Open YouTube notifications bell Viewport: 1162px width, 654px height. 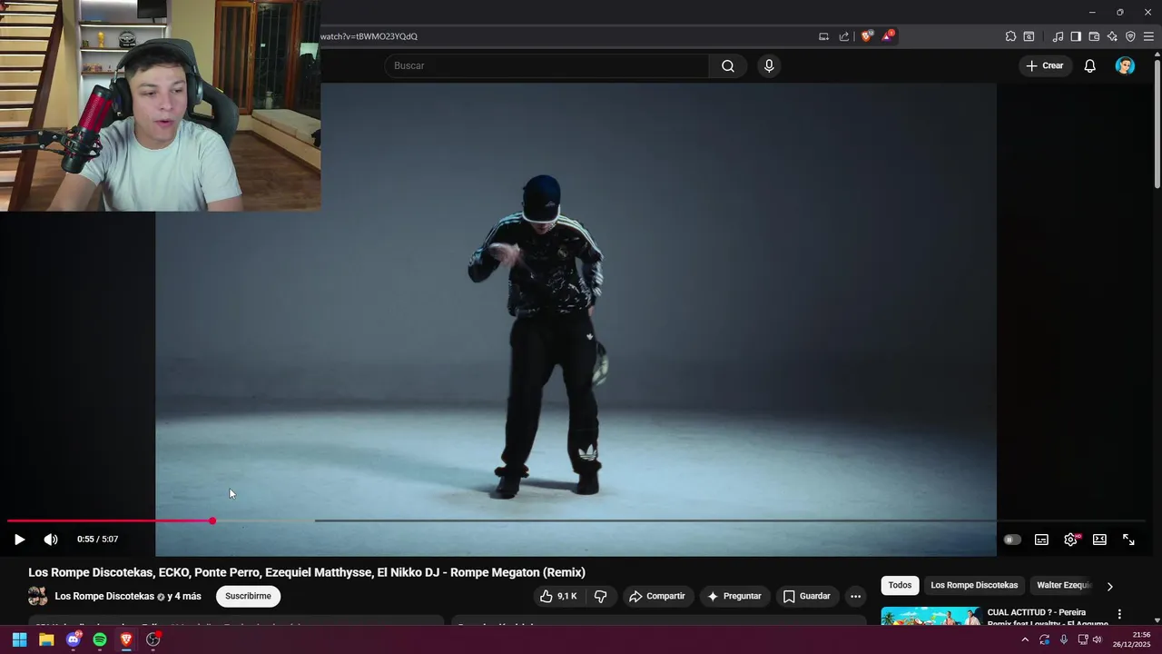(x=1090, y=65)
